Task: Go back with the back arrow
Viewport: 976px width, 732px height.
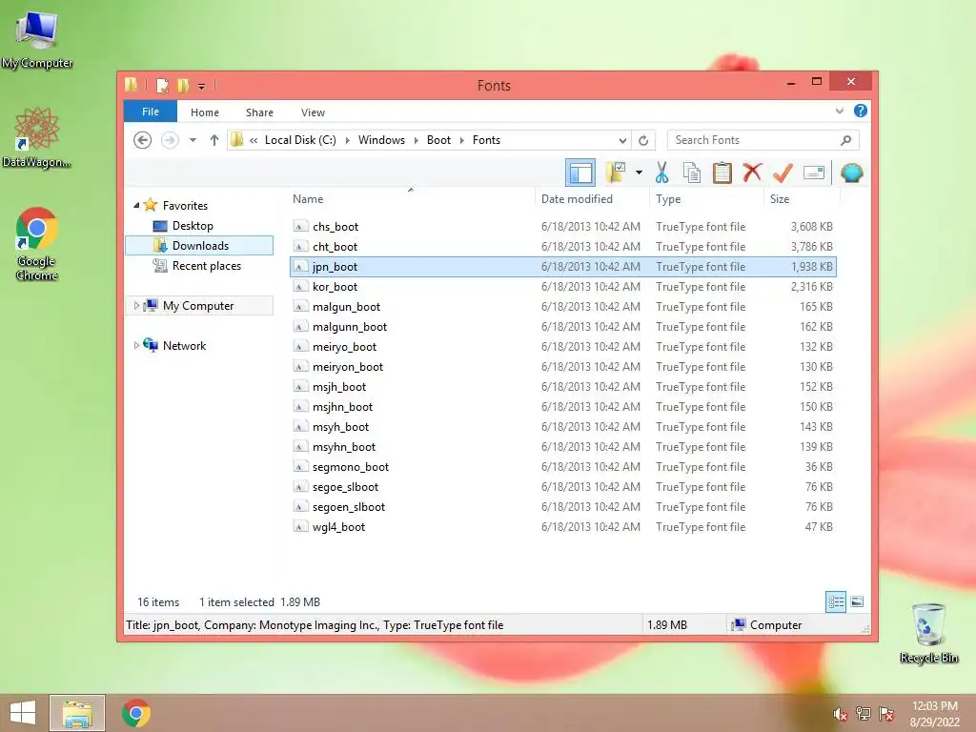Action: coord(143,140)
